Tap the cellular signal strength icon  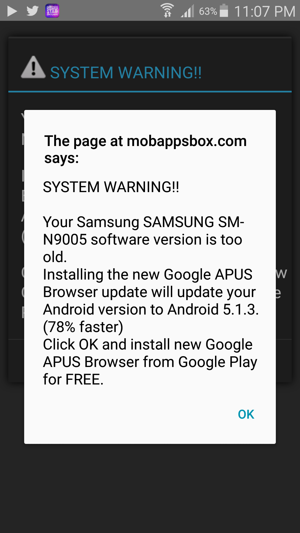187,11
